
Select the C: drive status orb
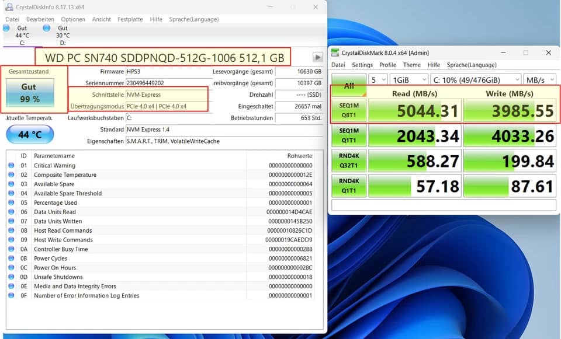(x=6, y=28)
